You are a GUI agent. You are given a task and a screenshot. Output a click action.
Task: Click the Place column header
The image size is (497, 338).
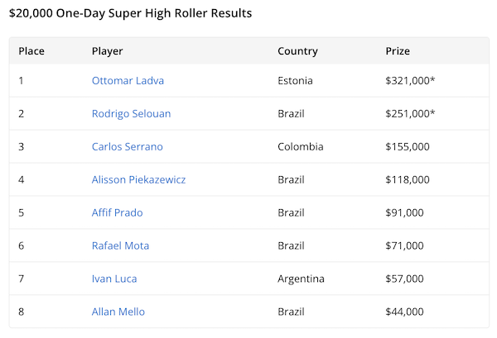click(x=31, y=51)
